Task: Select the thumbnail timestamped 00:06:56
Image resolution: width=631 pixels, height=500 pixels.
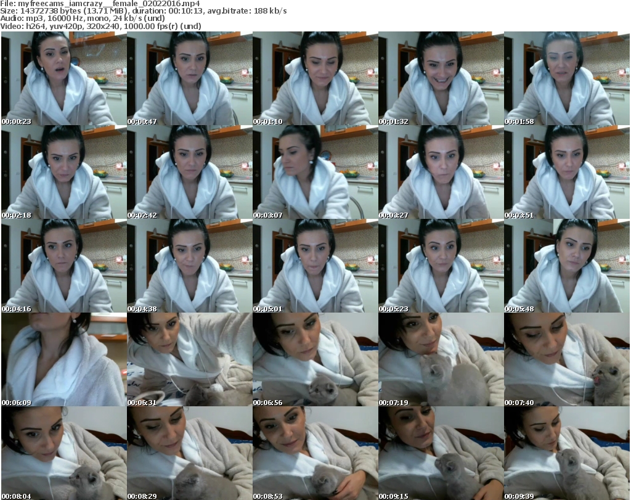Action: click(315, 359)
